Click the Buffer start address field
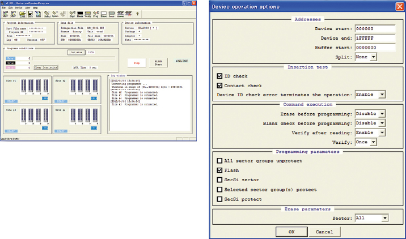The image size is (406, 239). tap(375, 48)
